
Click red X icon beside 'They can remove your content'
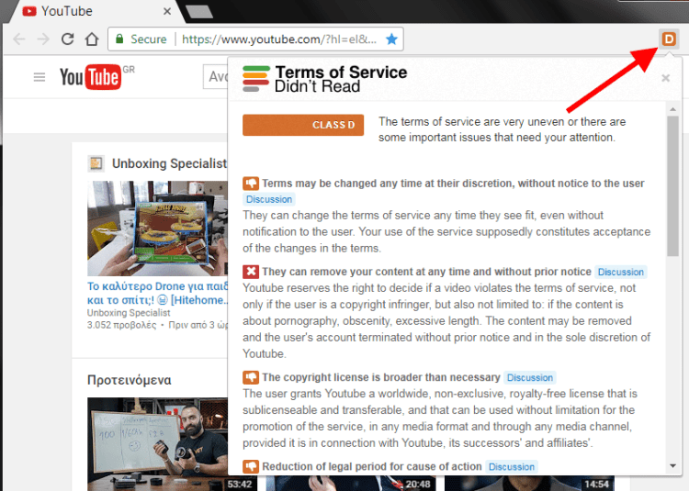pyautogui.click(x=251, y=272)
